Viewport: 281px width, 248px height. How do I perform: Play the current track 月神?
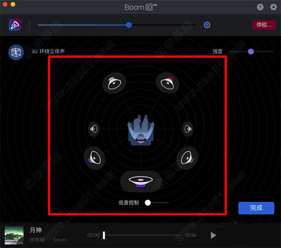[214, 235]
